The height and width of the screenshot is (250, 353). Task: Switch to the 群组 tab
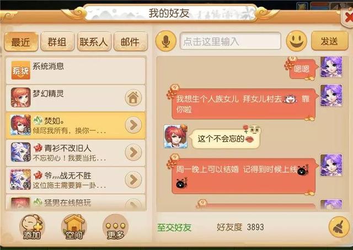(57, 42)
